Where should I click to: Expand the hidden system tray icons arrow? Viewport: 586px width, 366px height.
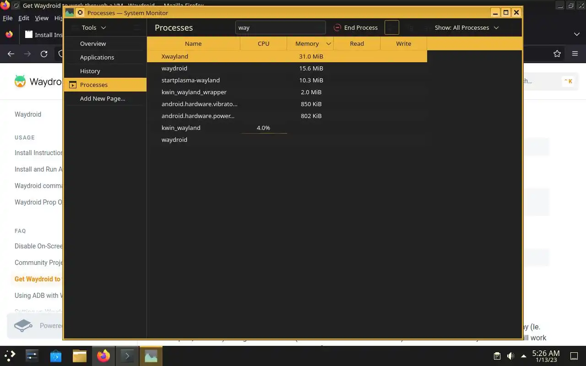[x=524, y=356]
